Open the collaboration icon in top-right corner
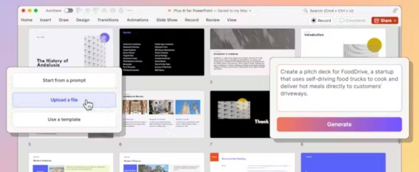The width and height of the screenshot is (419, 172). click(x=395, y=10)
